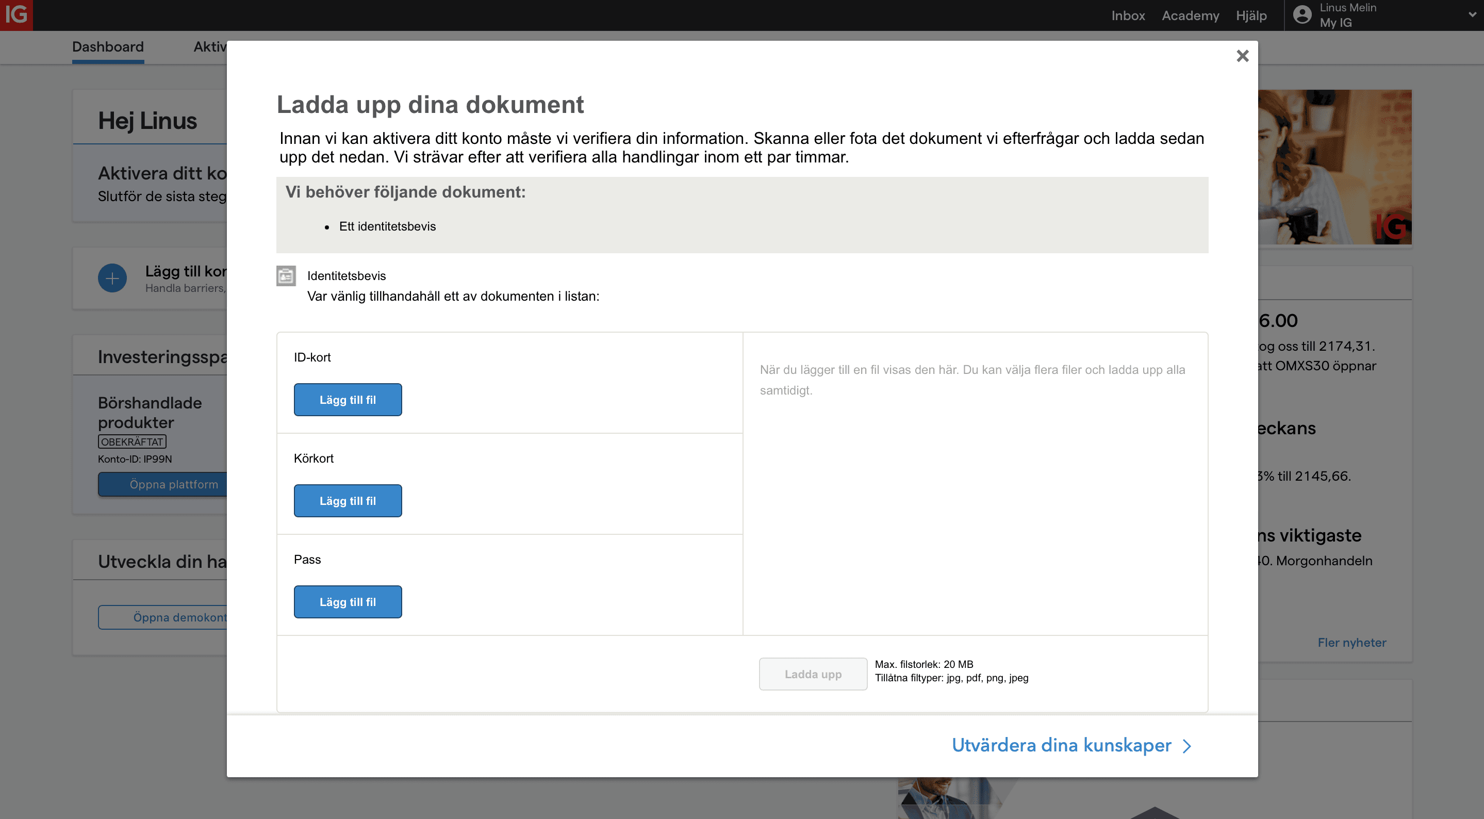
Task: Click the chevron next to Utvärdera dina kunskaper
Action: 1187,746
